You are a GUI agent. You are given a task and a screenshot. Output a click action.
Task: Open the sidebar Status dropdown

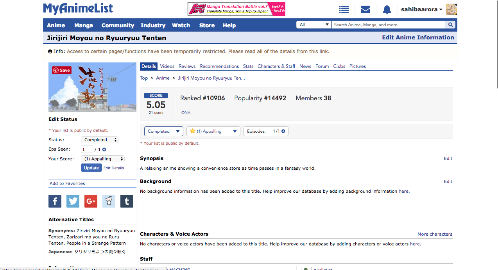(99, 140)
